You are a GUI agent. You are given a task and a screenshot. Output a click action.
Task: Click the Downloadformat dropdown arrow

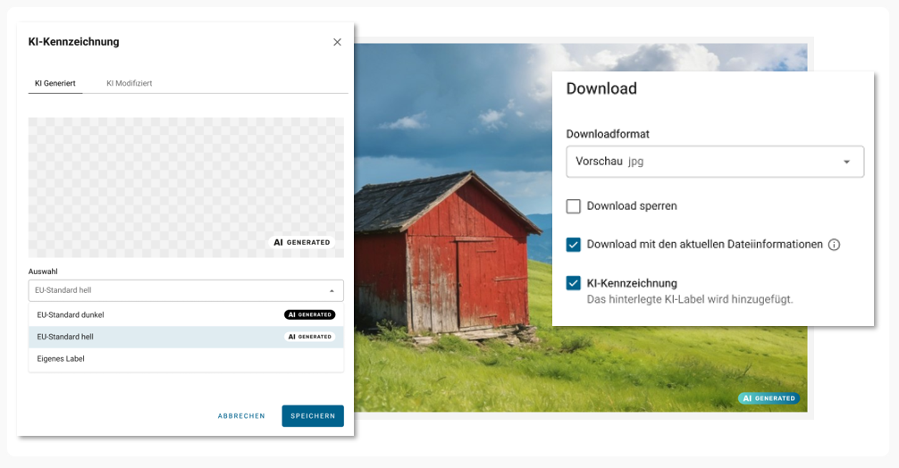[846, 163]
